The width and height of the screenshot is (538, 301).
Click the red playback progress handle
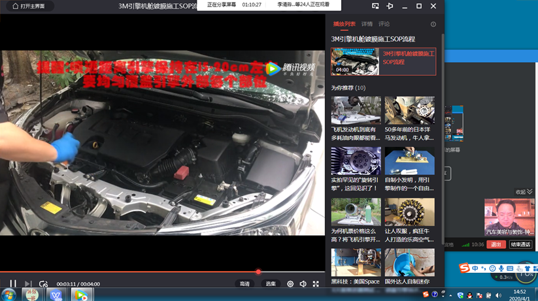tap(258, 272)
